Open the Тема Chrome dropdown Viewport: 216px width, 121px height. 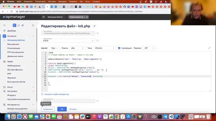click(x=105, y=48)
